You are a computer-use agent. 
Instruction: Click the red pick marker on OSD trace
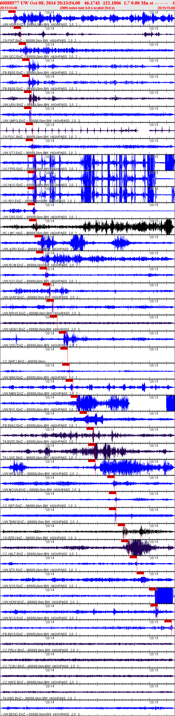pyautogui.click(x=62, y=332)
